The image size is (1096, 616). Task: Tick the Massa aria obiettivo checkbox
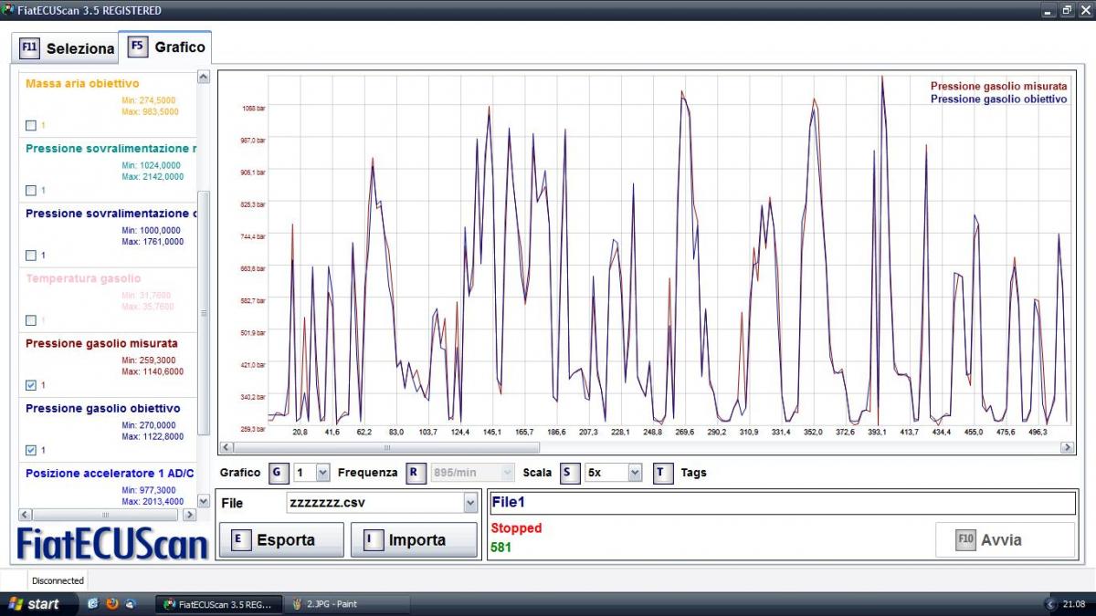coord(31,125)
